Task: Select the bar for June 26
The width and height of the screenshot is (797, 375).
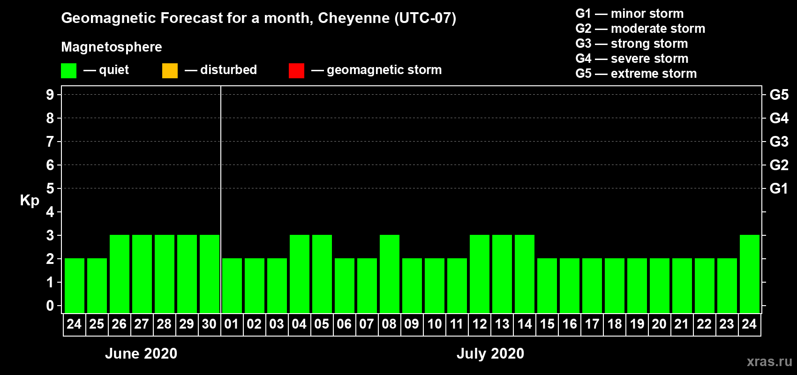Action: click(120, 274)
